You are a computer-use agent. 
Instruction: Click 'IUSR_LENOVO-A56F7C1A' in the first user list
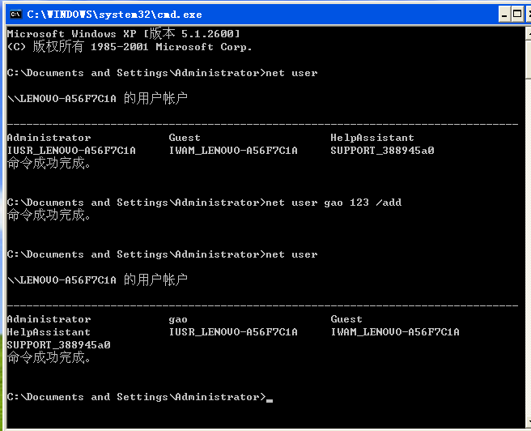71,151
